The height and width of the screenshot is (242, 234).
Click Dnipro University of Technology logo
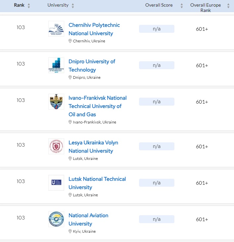[x=56, y=65]
